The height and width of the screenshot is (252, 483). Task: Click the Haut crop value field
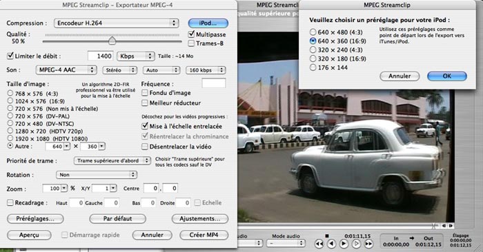tap(77, 202)
